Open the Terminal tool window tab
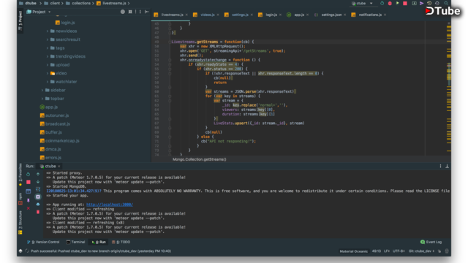Viewport: 468px width, 263px height. click(75, 242)
